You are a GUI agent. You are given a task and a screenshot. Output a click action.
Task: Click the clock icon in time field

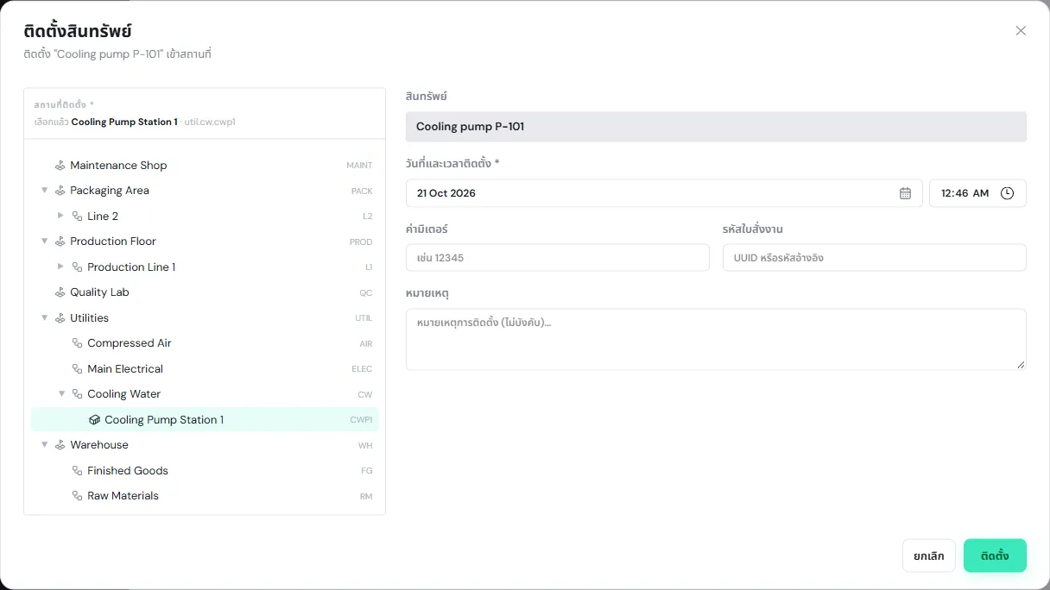(x=1007, y=193)
